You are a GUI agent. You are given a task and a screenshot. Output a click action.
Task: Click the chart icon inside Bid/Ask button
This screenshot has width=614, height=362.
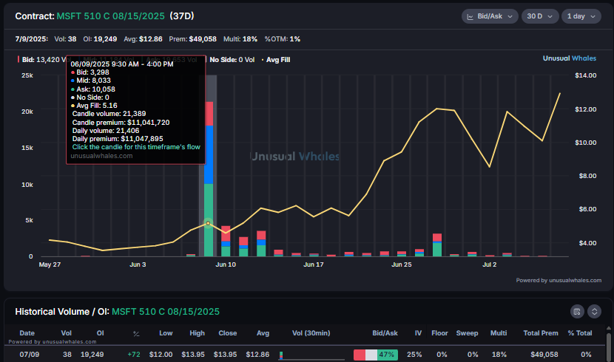pyautogui.click(x=470, y=16)
